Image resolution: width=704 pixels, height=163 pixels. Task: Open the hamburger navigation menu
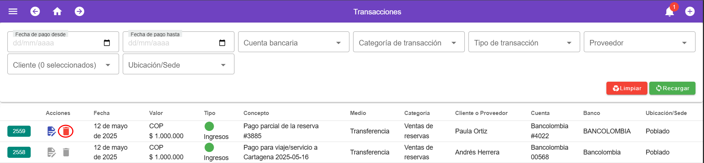[x=13, y=11]
